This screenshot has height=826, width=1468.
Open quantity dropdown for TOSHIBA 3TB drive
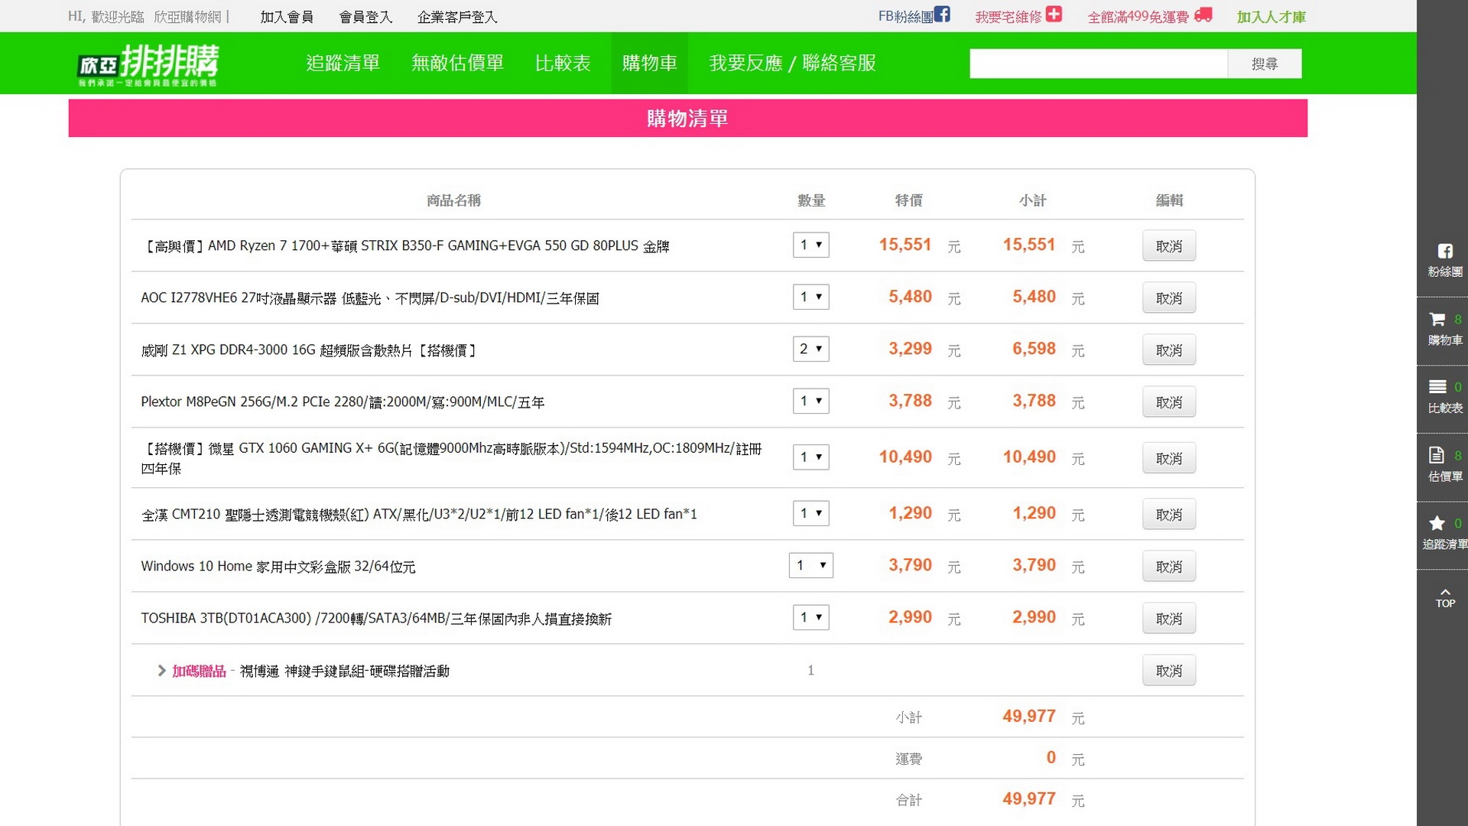coord(810,617)
